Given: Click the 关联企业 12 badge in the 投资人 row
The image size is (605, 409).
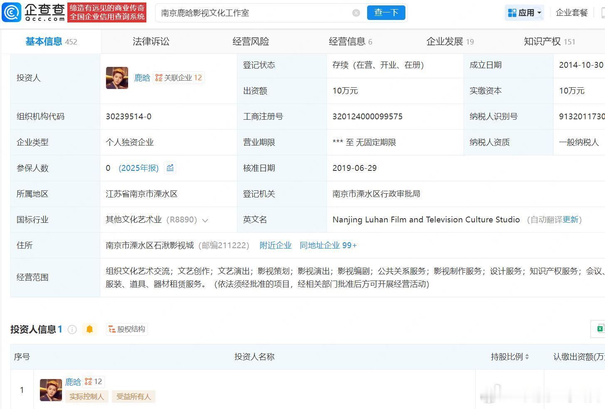Looking at the screenshot, I should [x=178, y=78].
